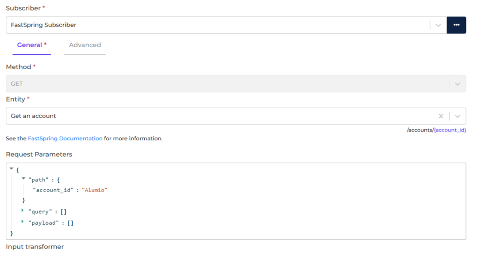Clear the Entity selection with X
Screen dimensions: 477x256
(441, 116)
